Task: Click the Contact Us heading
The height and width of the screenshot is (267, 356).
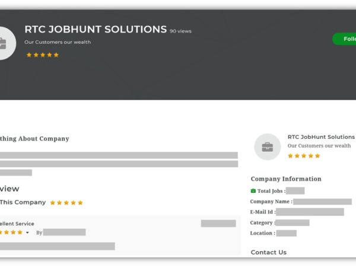Action: tap(268, 252)
